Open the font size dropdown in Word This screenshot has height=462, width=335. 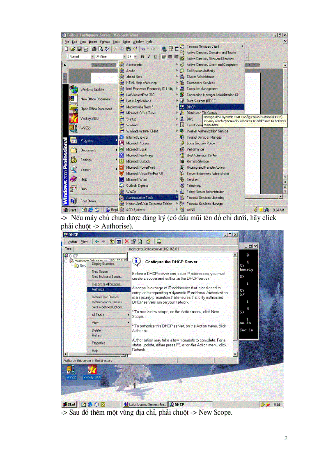(x=135, y=56)
